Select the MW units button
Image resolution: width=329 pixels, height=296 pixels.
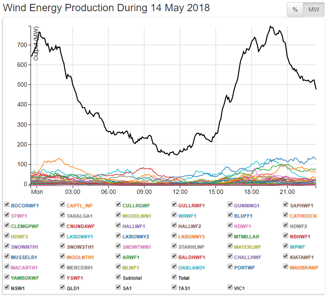pos(314,9)
